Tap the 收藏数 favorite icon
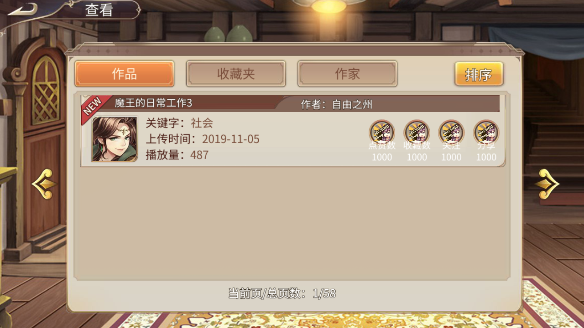584x328 pixels. [417, 133]
